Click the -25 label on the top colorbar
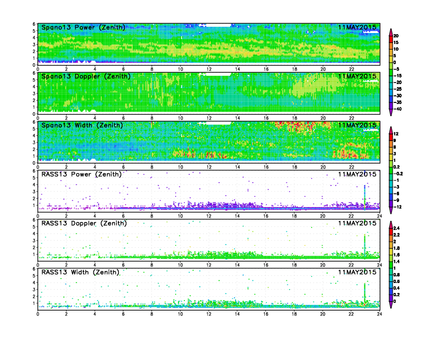Viewport: 436px width, 337px height. pyautogui.click(x=397, y=89)
